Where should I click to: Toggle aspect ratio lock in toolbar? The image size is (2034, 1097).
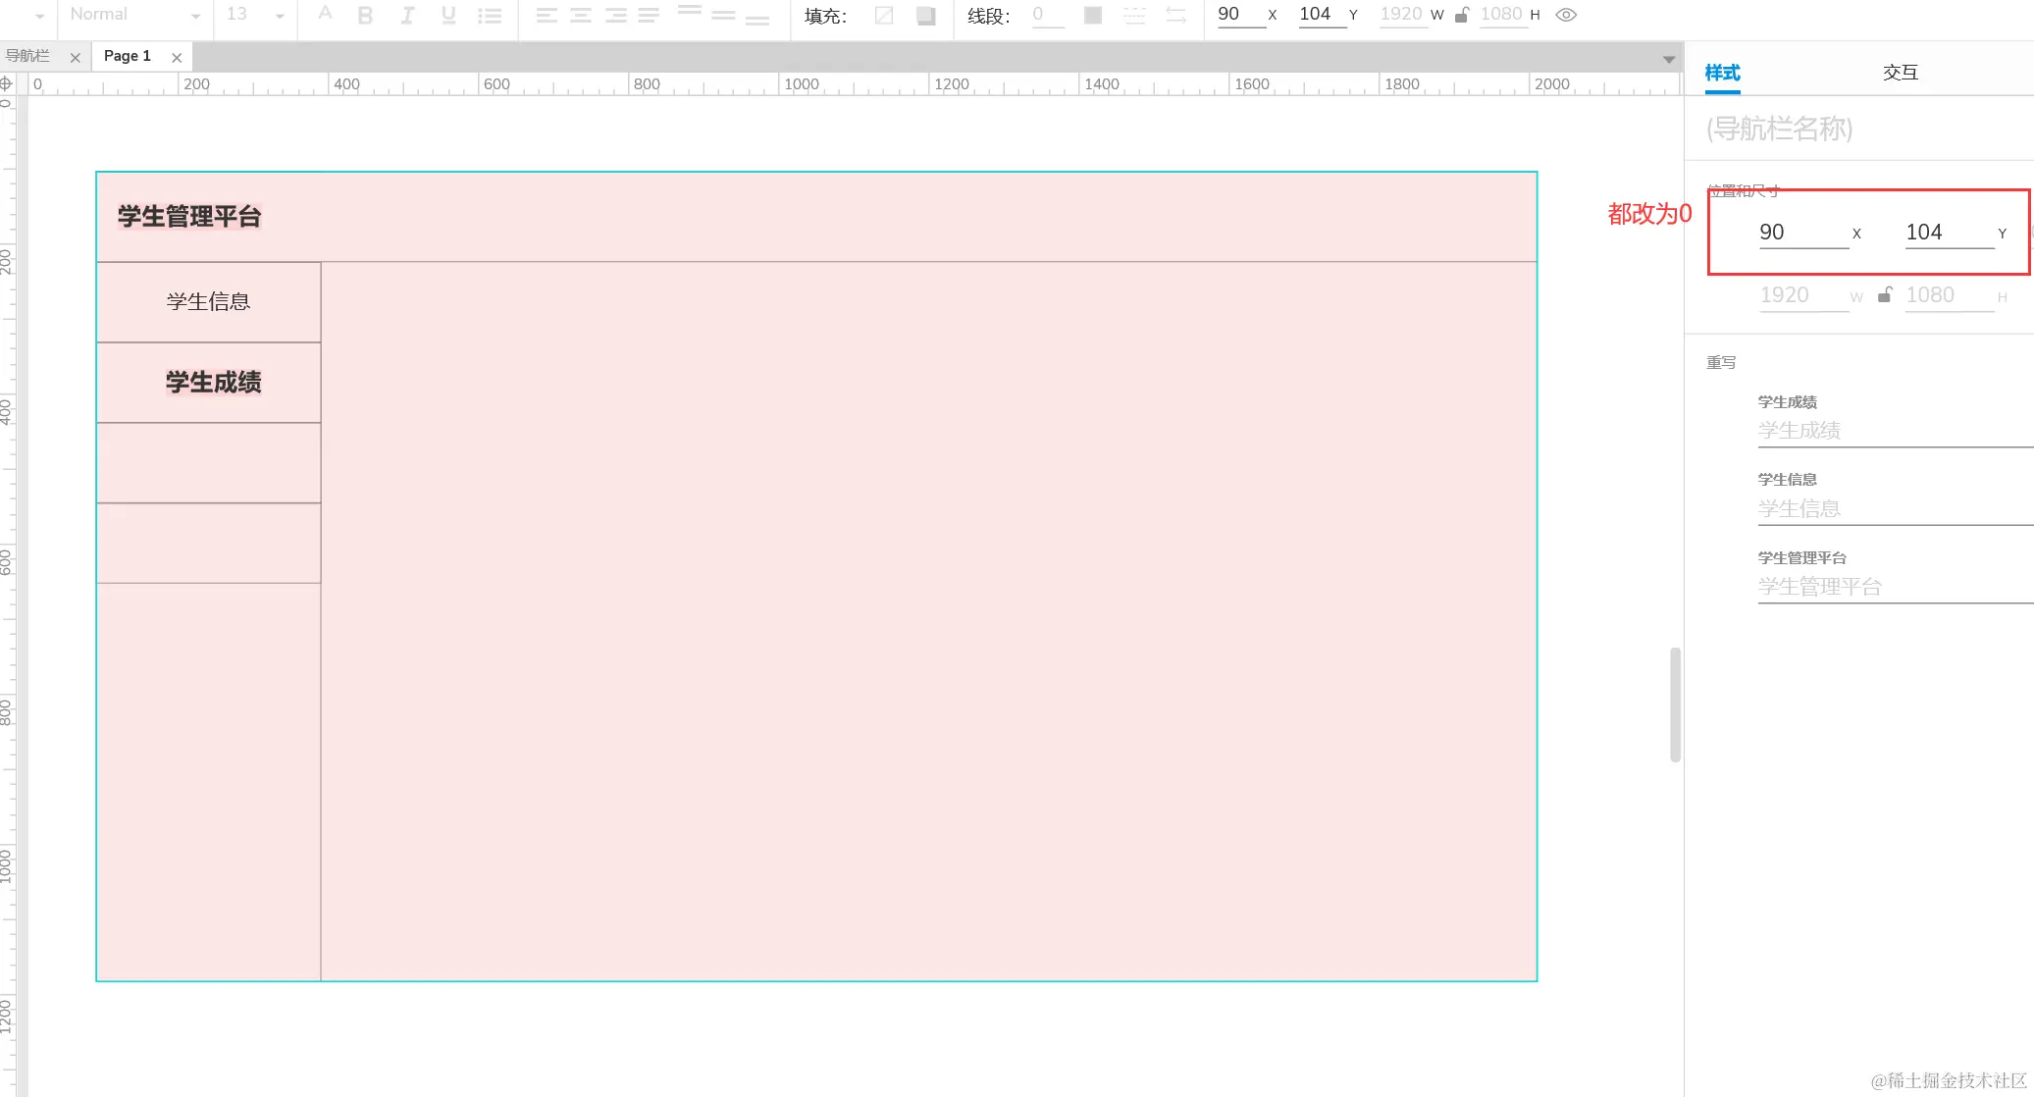pos(1462,15)
